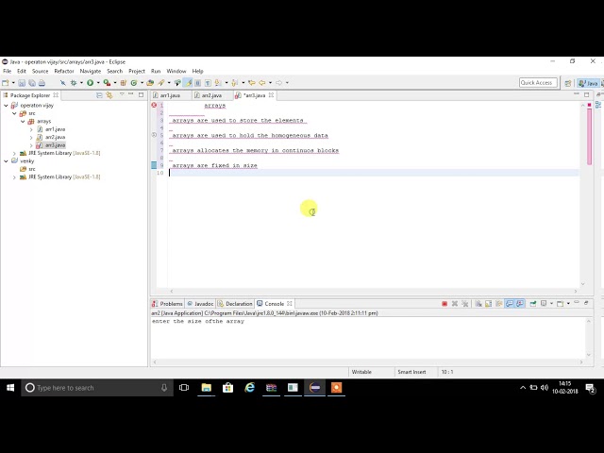The image size is (604, 453).
Task: Open Display Selected Console dropdown arrow
Action: [551, 304]
